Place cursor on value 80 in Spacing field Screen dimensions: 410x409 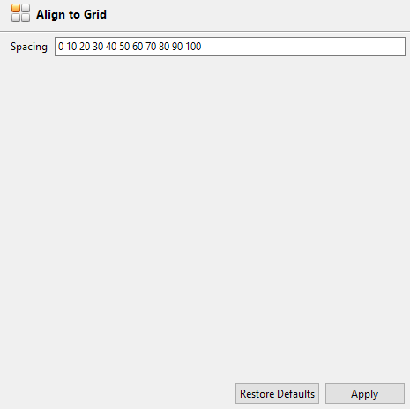164,47
